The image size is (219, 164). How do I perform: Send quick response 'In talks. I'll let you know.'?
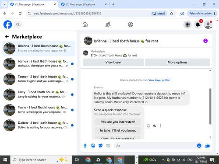coord(118,130)
